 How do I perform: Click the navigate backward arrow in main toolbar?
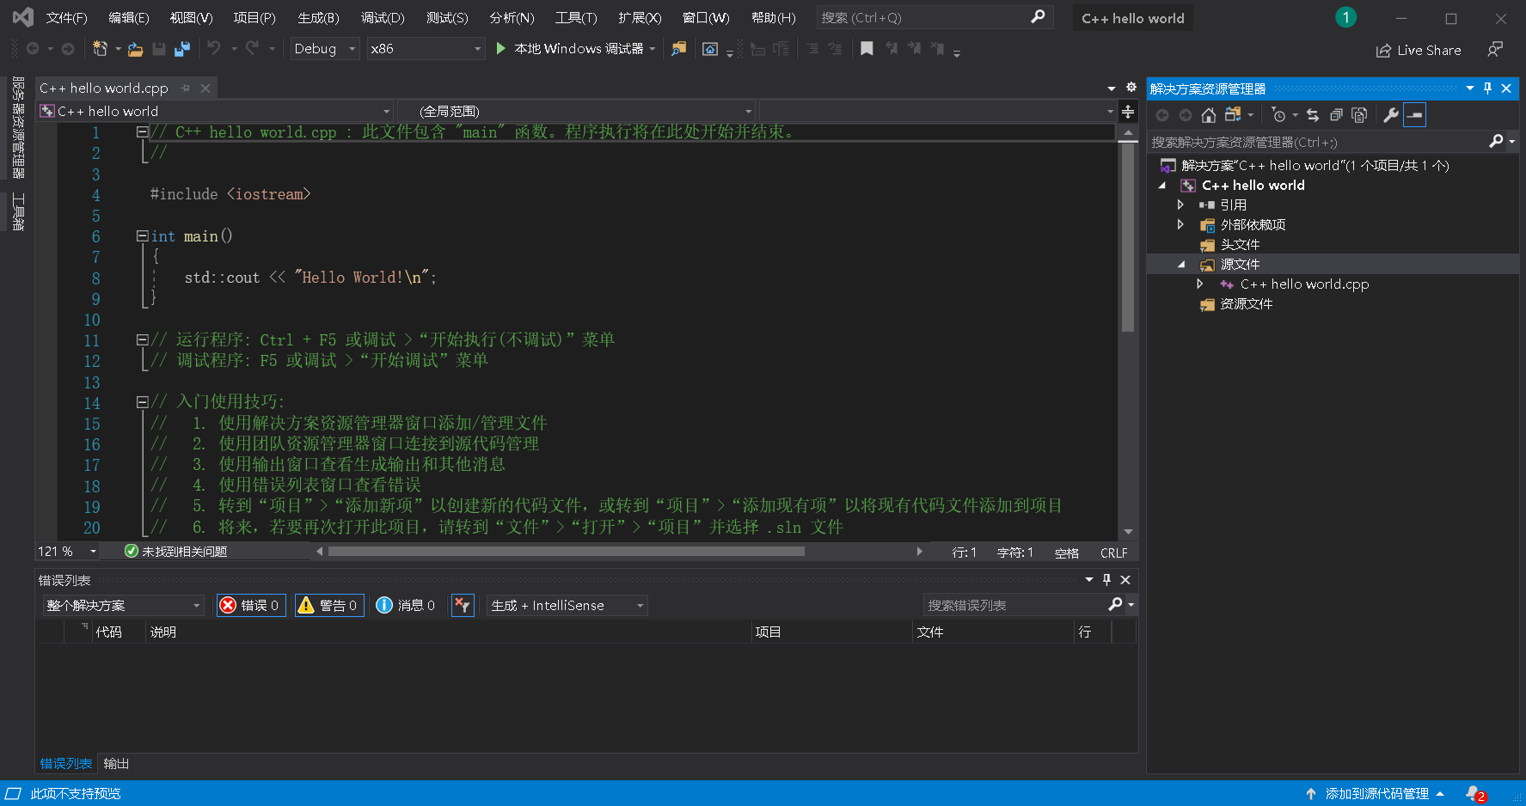33,49
